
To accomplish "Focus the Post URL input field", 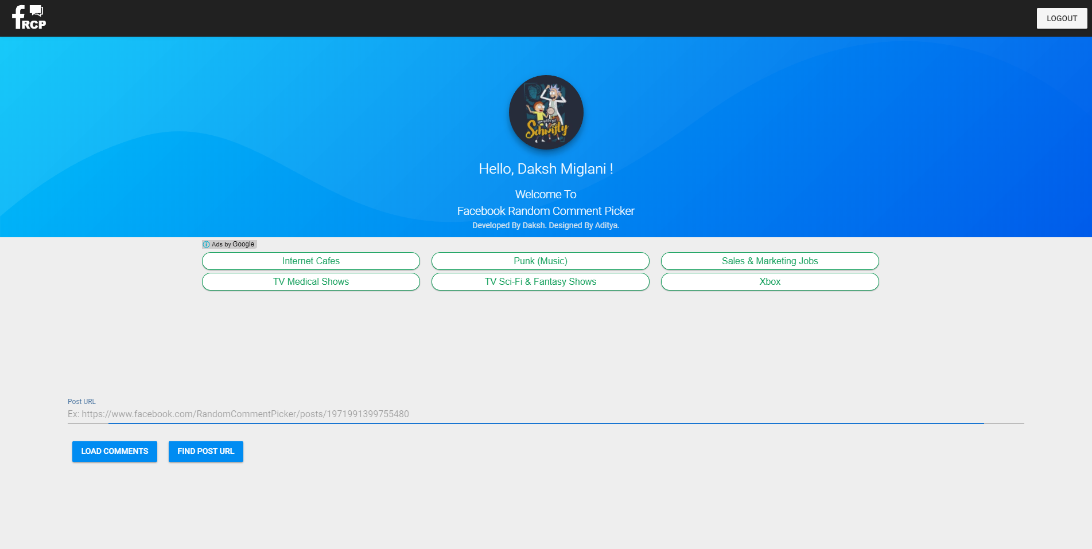I will (546, 414).
